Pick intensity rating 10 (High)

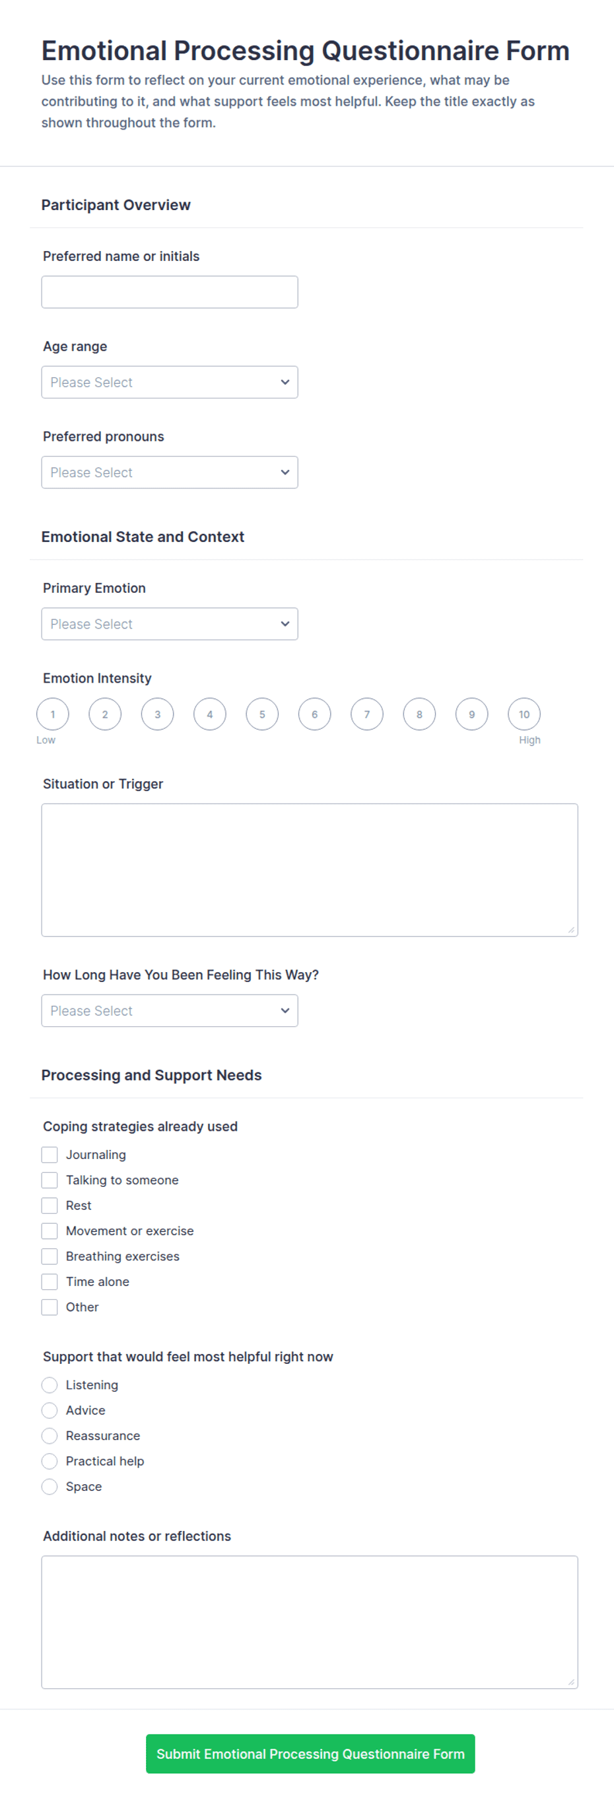click(524, 714)
